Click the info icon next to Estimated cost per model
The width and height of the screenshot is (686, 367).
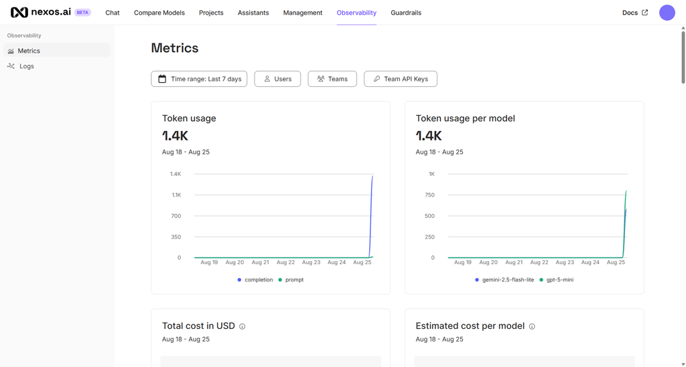(x=532, y=326)
